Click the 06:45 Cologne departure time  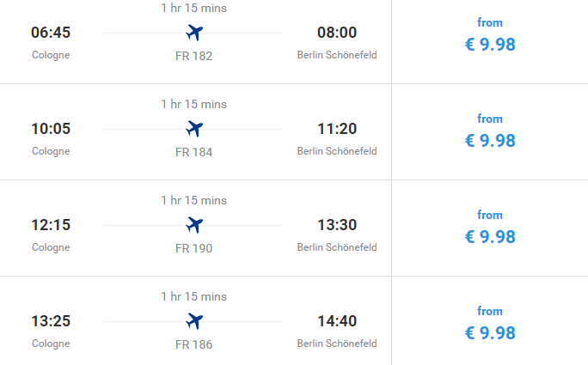coord(51,33)
